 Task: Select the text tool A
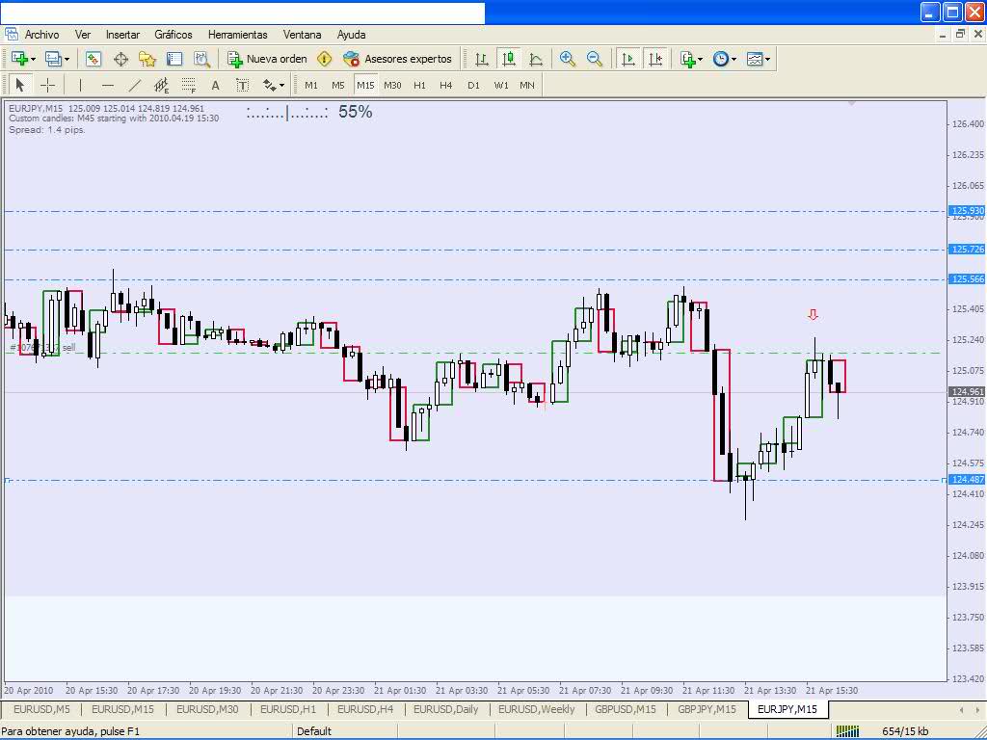click(x=215, y=85)
